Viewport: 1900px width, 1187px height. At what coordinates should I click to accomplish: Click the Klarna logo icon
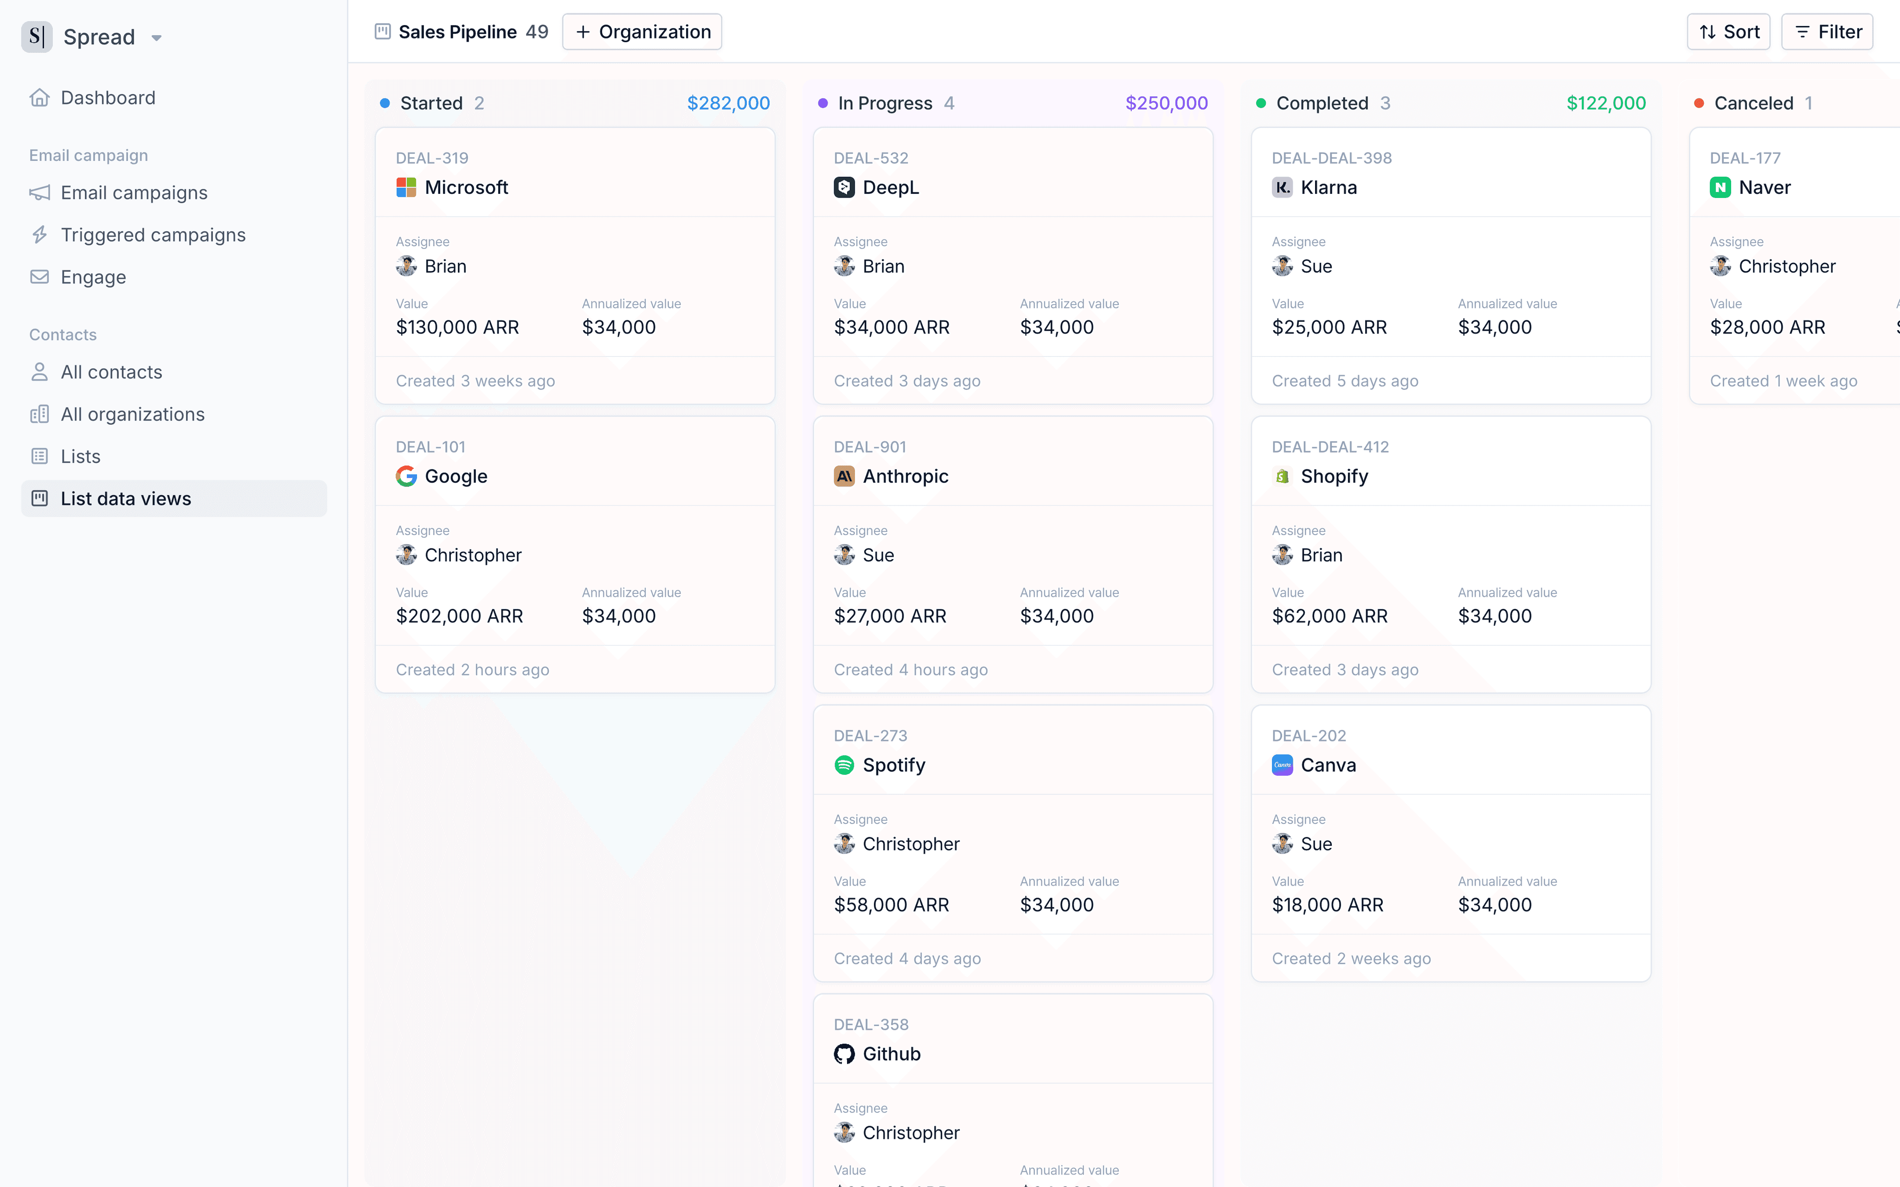[x=1282, y=188]
